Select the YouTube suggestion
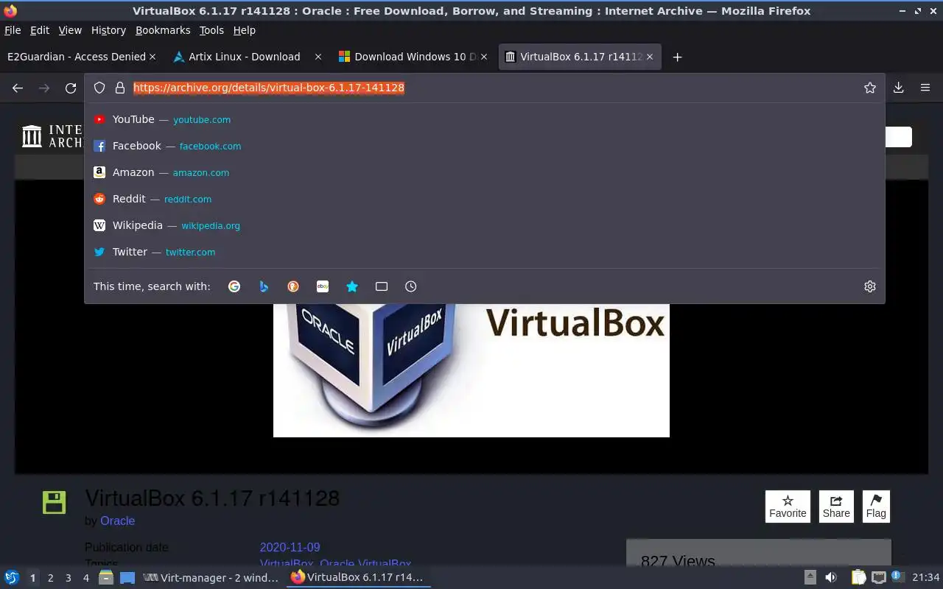The width and height of the screenshot is (943, 589). (485, 119)
